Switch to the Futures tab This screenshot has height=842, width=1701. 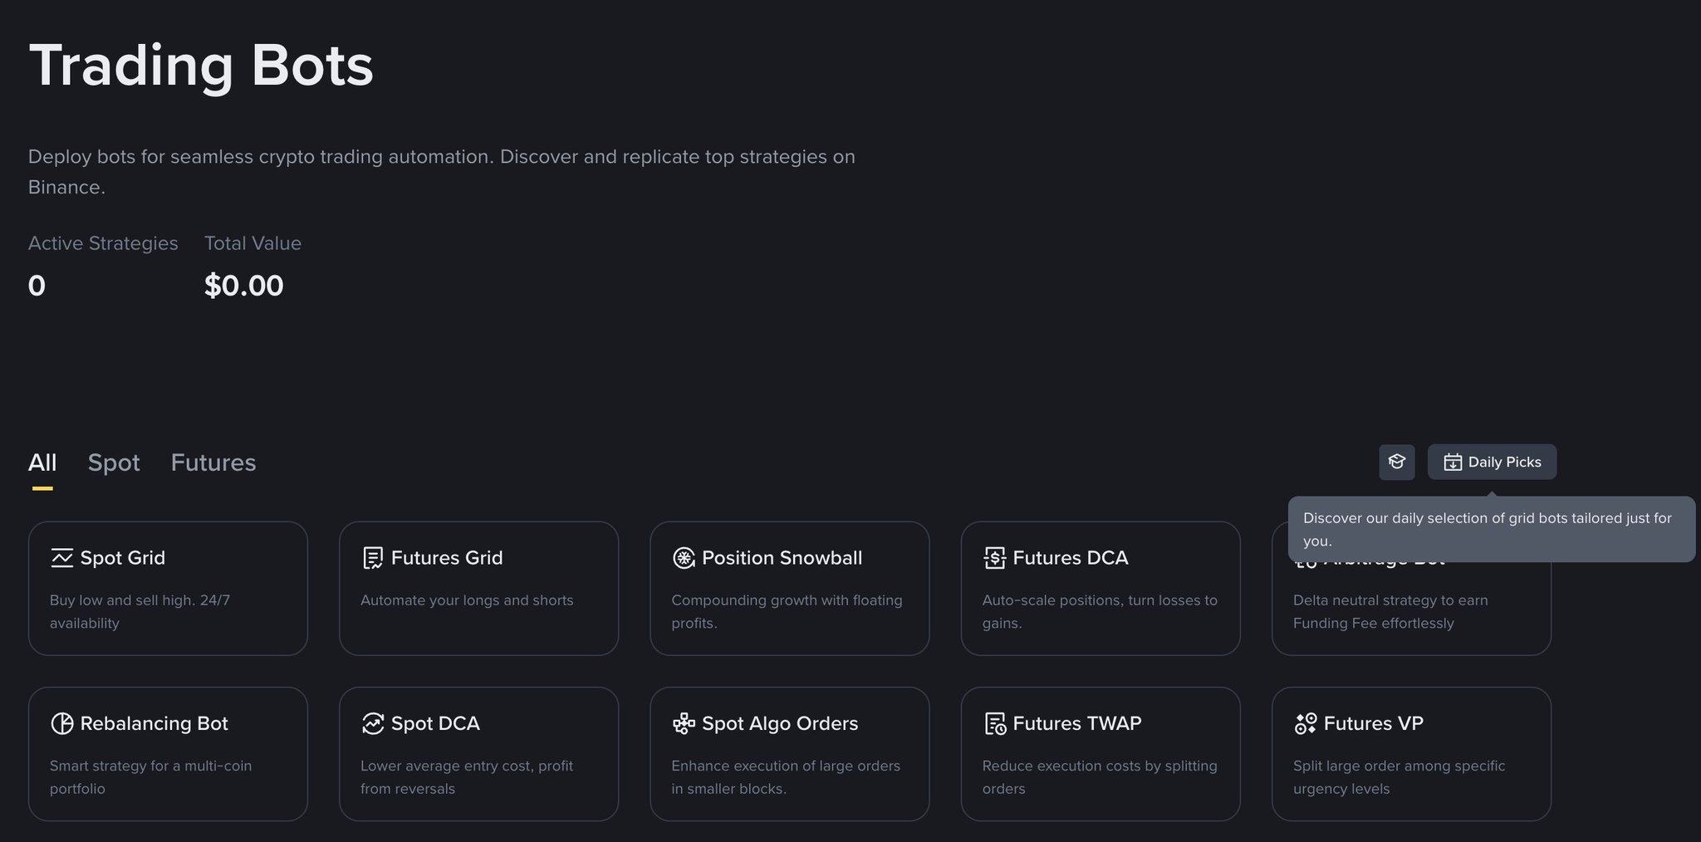(213, 463)
